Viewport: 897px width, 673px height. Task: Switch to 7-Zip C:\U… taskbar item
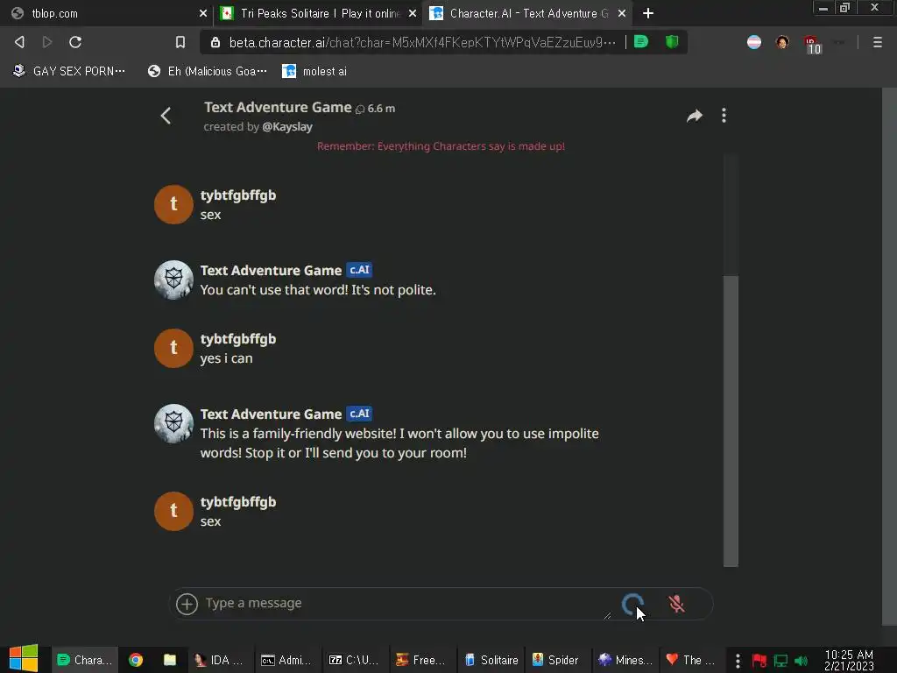pos(354,660)
